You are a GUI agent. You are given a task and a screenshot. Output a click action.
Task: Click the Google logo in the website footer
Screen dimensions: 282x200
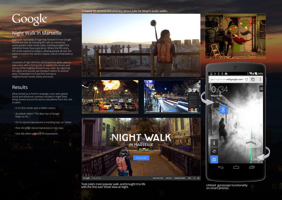pyautogui.click(x=86, y=178)
